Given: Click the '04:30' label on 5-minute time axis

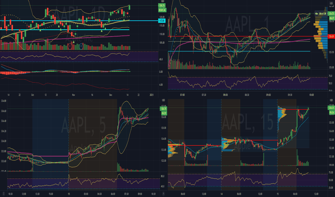Looking at the screenshot, I should pyautogui.click(x=100, y=194).
